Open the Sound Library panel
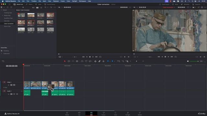Viewport: 207px width, 116px height. [x=49, y=4]
